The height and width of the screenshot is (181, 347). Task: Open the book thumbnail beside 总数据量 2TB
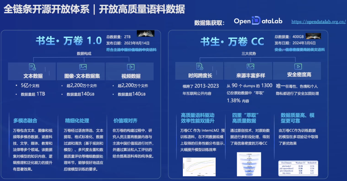pyautogui.click(x=146, y=33)
